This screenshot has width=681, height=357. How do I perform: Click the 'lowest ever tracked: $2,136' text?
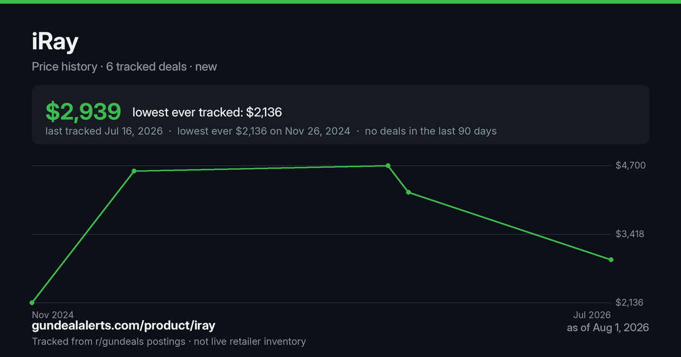(207, 112)
